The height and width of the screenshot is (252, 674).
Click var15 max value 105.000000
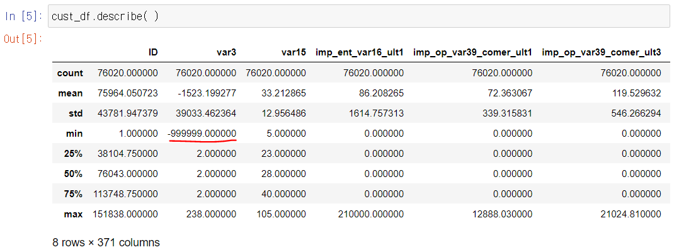tap(282, 215)
